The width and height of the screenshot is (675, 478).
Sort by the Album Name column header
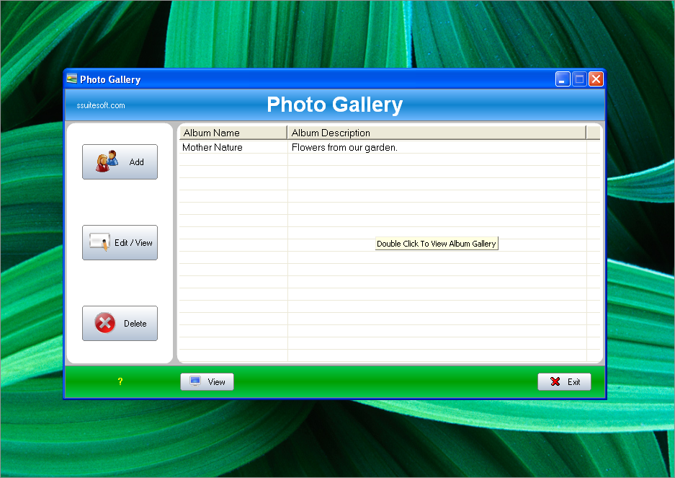pos(232,133)
